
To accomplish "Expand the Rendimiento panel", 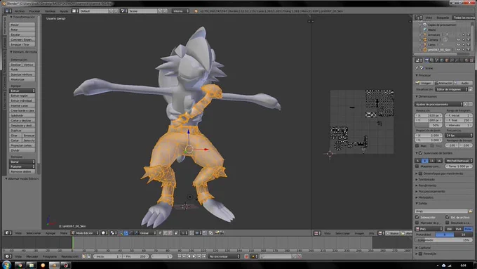I will [x=417, y=185].
